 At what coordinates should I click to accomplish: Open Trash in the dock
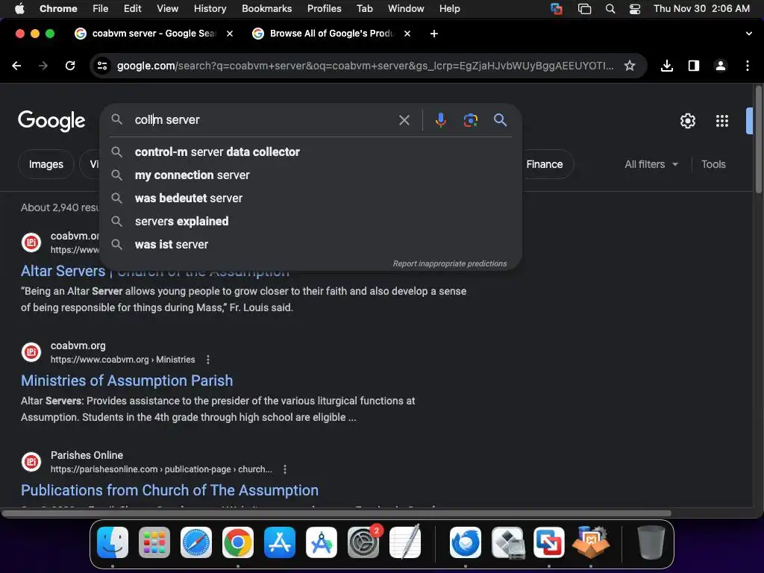coord(651,542)
